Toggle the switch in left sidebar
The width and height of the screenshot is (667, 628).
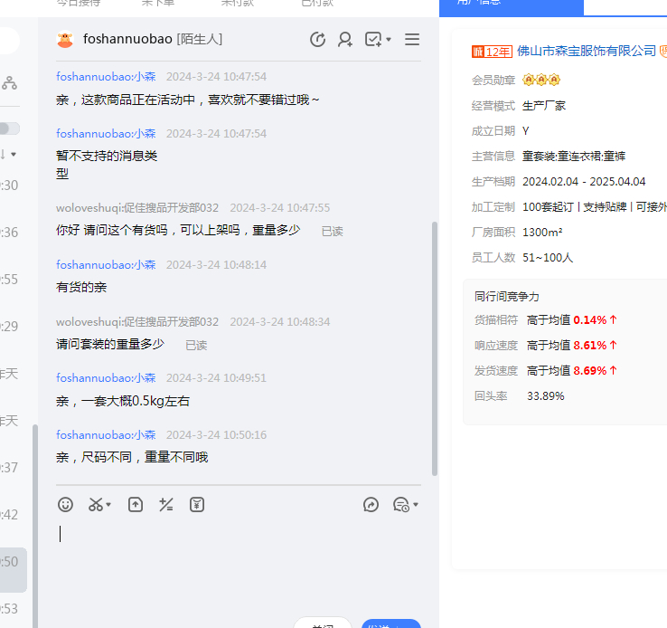[9, 128]
